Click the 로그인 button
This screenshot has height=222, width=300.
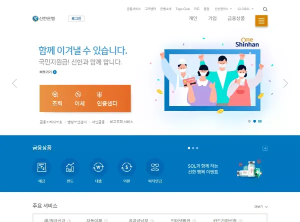(x=76, y=18)
